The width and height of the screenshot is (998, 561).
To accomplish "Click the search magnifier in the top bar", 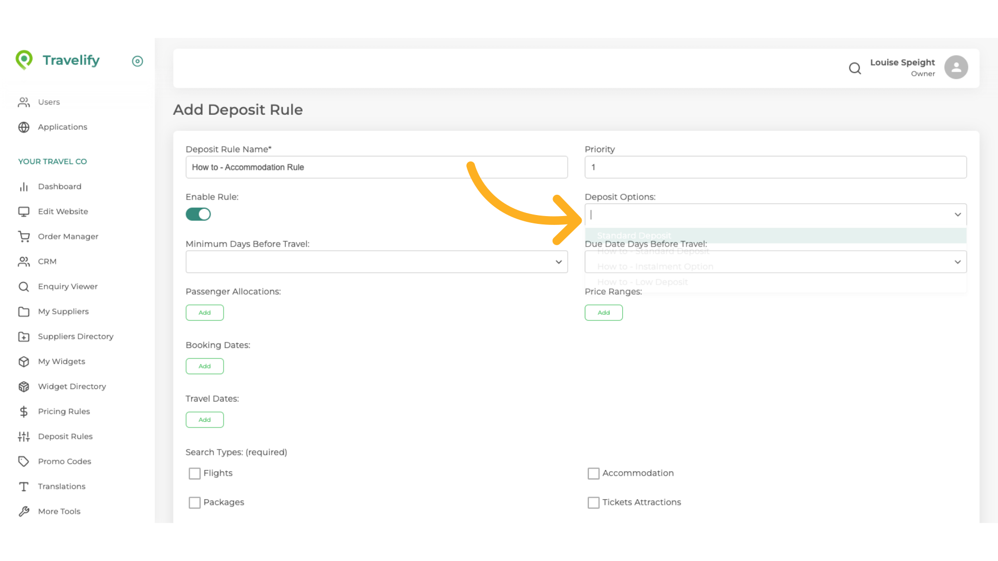I will coord(855,68).
